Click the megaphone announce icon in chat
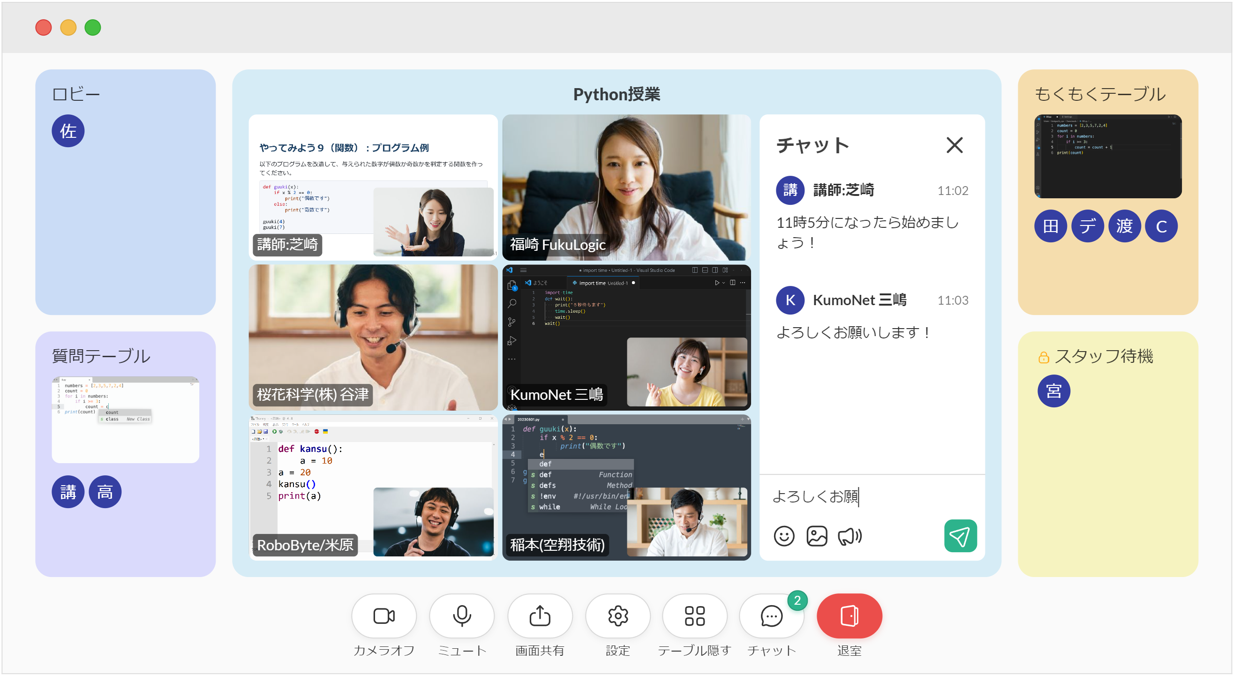This screenshot has height=675, width=1233. pos(849,536)
